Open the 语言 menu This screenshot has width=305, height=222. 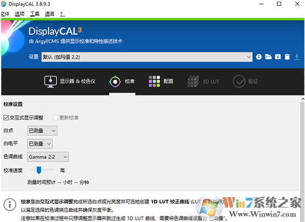(x=50, y=14)
